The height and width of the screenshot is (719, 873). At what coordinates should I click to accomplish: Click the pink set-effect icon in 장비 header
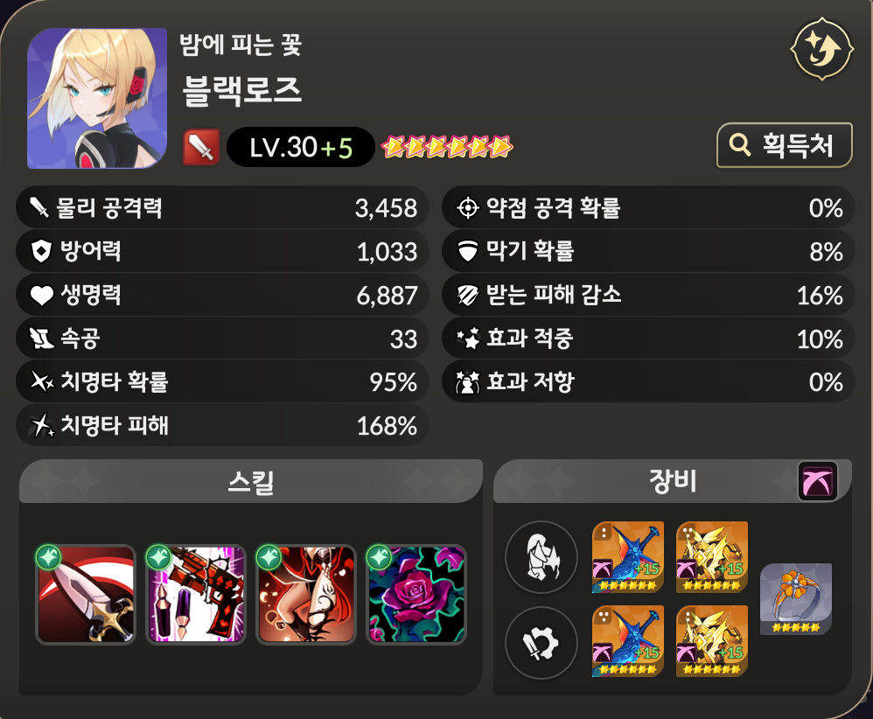click(817, 481)
